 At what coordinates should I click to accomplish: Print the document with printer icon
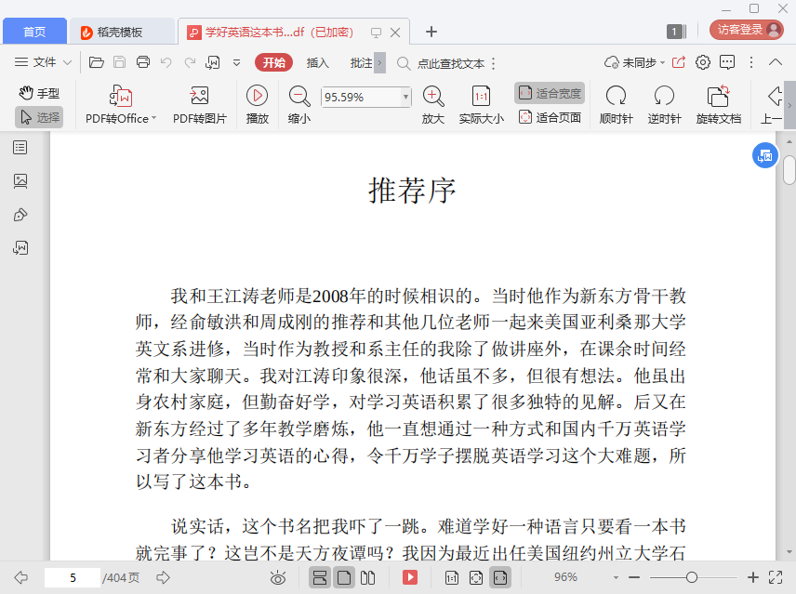[x=143, y=62]
